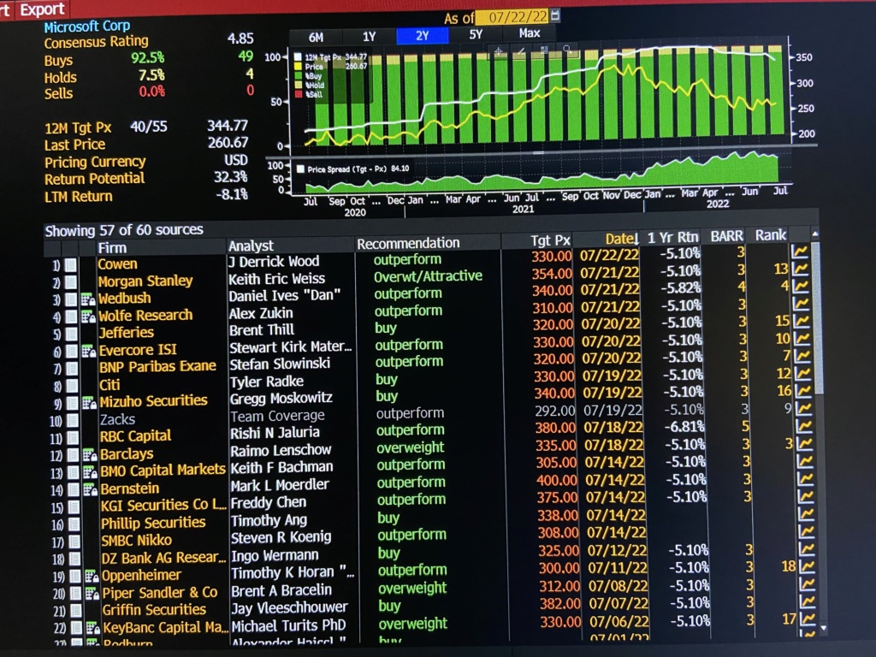Tick the Morgan Stanley row checkbox
The width and height of the screenshot is (876, 657).
71,282
